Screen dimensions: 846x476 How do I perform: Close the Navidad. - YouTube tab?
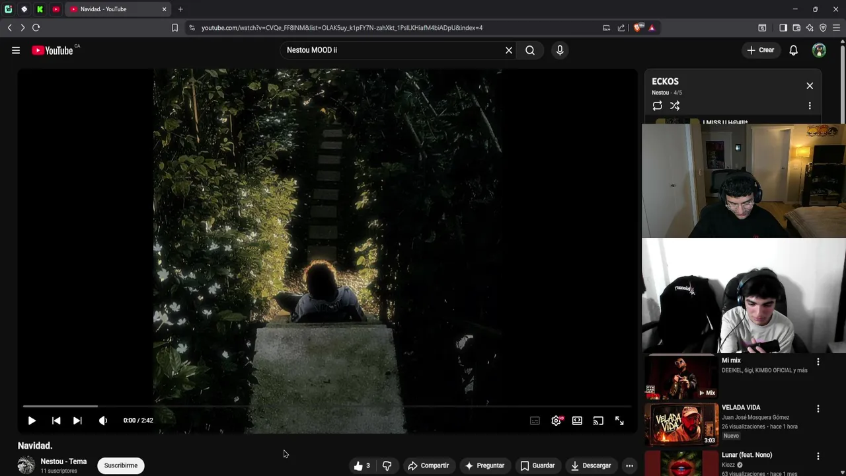click(164, 9)
